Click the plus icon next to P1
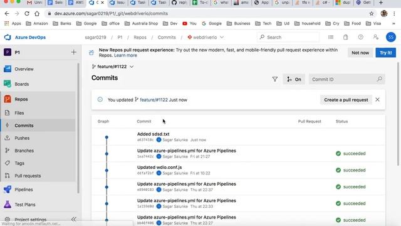401x226 pixels. (x=74, y=52)
